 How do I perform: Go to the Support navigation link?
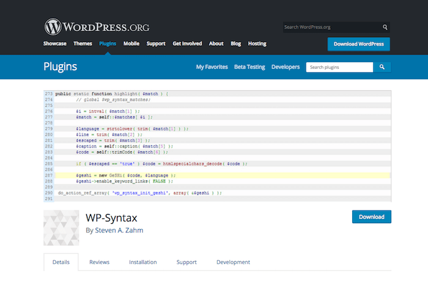click(156, 43)
